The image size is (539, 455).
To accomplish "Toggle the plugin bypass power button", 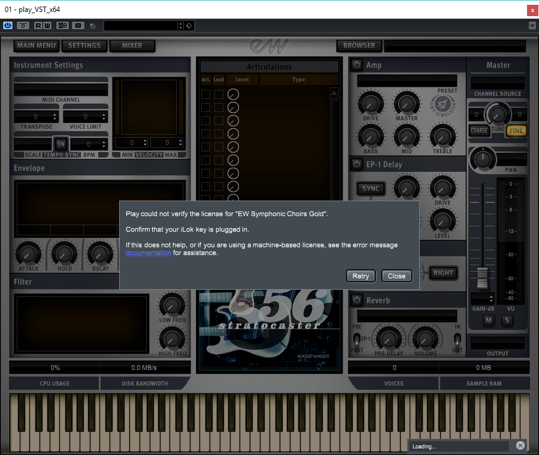I will click(8, 25).
